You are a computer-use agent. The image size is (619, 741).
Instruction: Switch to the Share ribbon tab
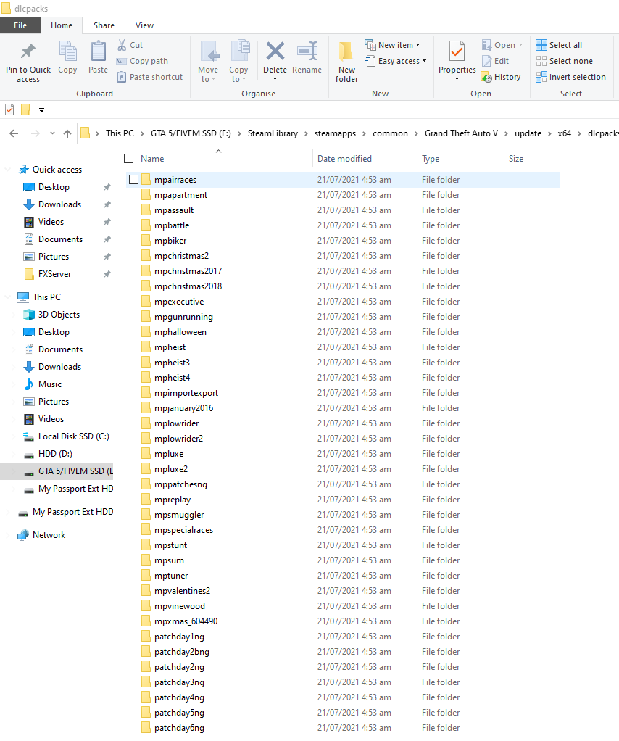click(104, 25)
